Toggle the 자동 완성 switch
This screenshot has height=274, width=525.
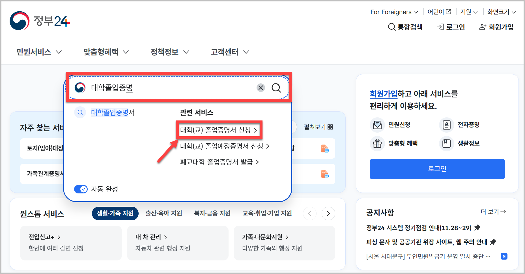tap(81, 189)
